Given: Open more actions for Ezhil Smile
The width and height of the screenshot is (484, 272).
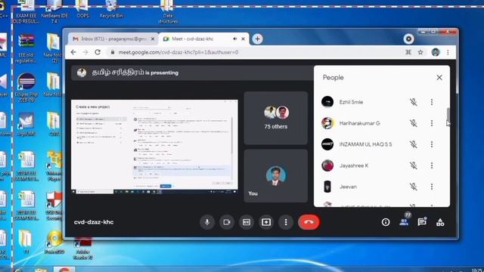Looking at the screenshot, I should coord(432,102).
